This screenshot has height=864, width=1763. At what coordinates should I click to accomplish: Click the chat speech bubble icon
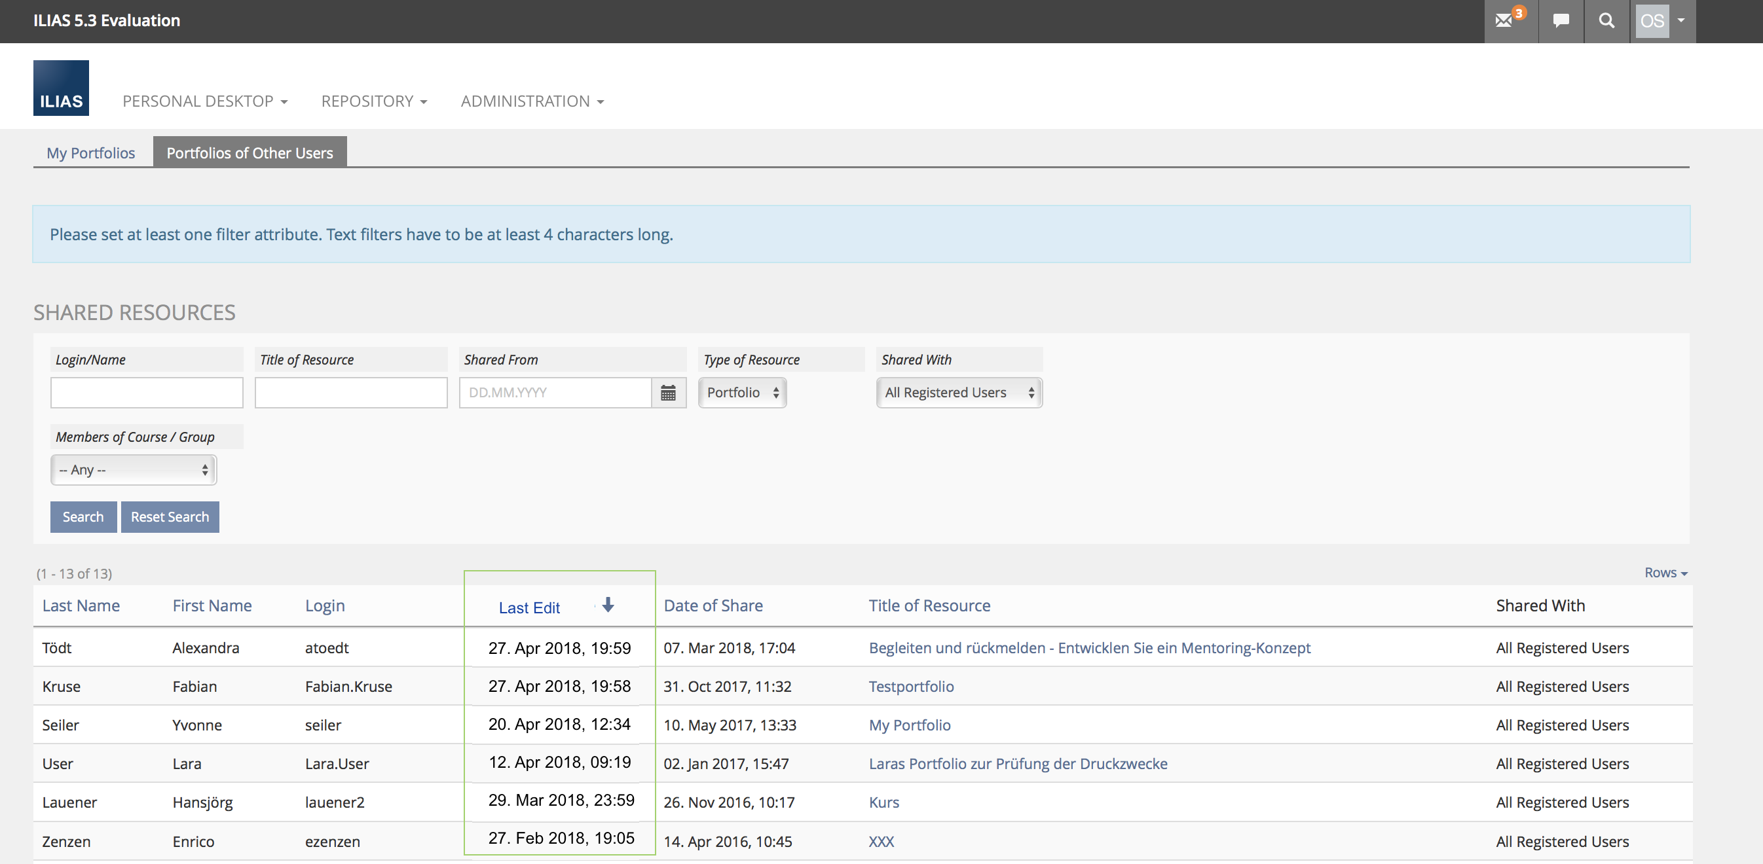click(x=1561, y=21)
